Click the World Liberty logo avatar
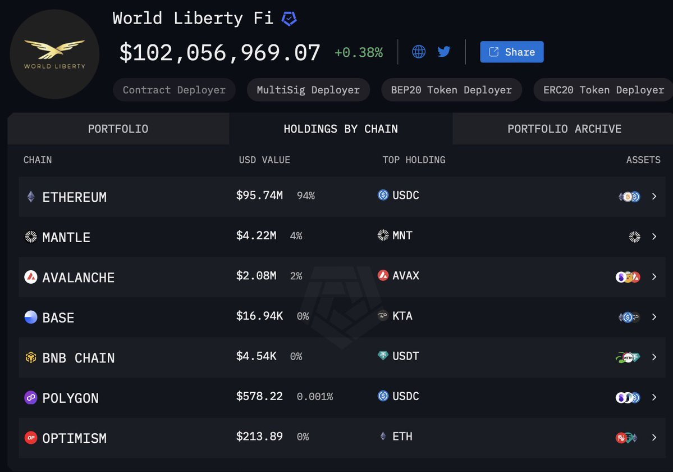 (54, 55)
